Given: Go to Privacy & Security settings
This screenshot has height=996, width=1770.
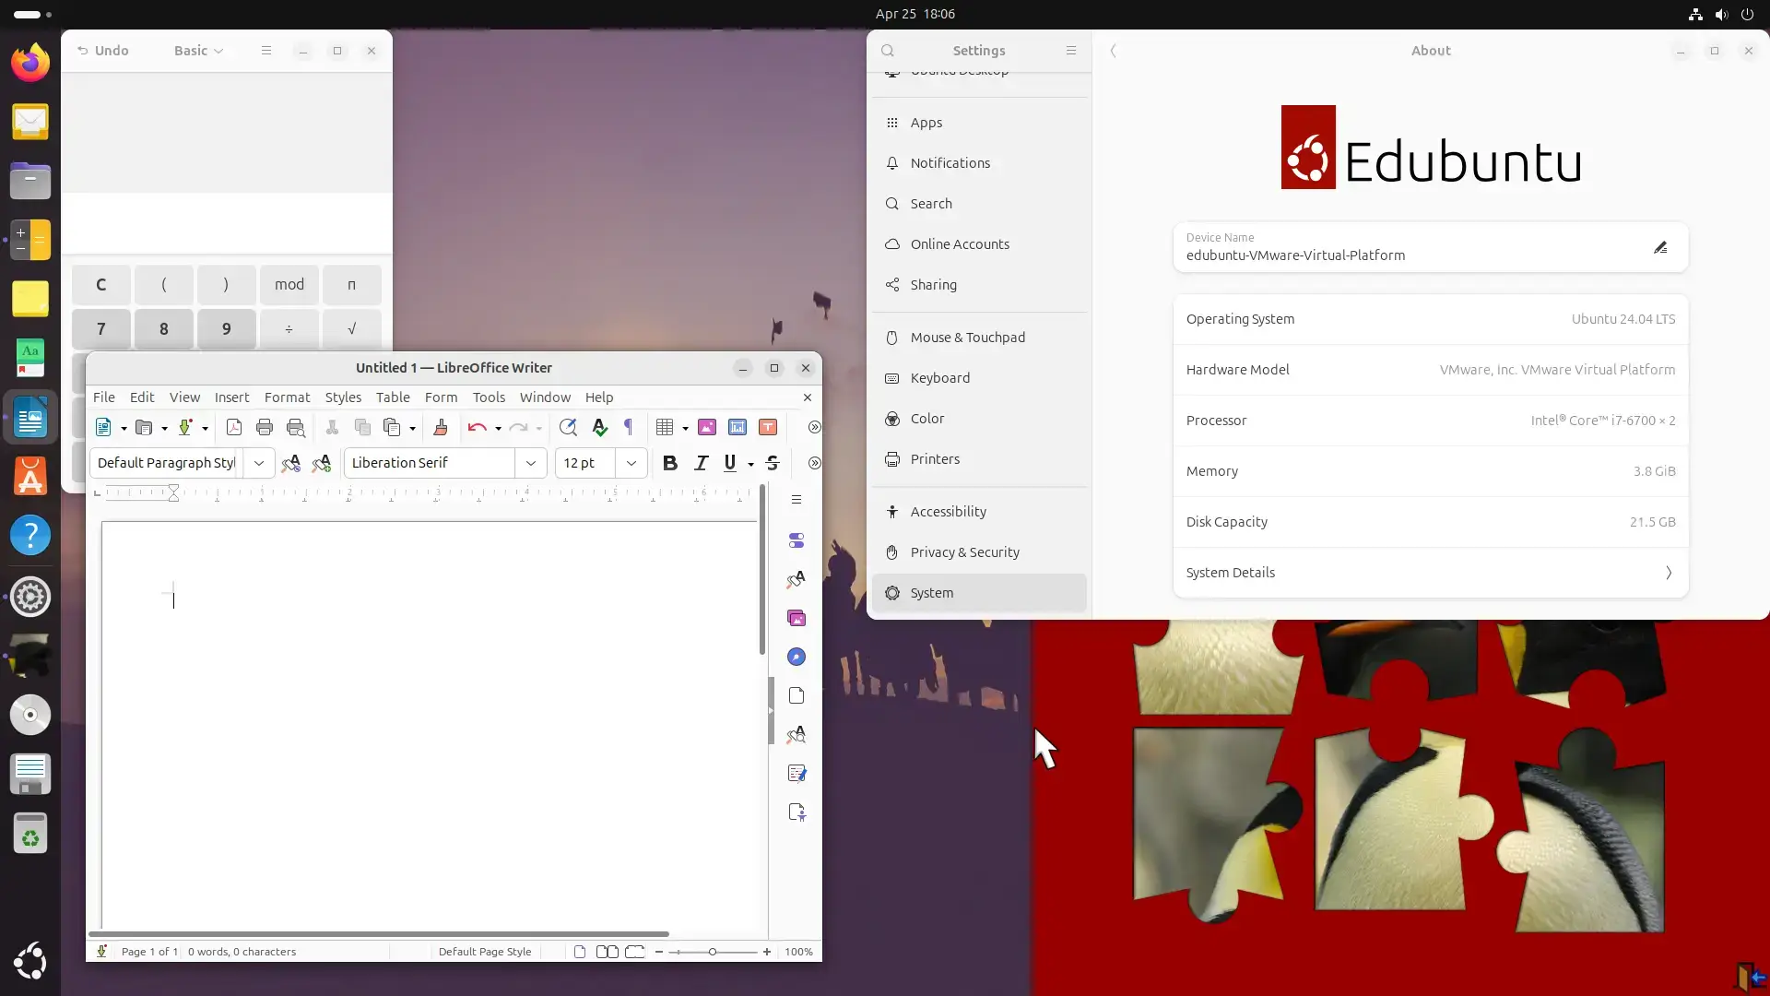Looking at the screenshot, I should pyautogui.click(x=979, y=552).
